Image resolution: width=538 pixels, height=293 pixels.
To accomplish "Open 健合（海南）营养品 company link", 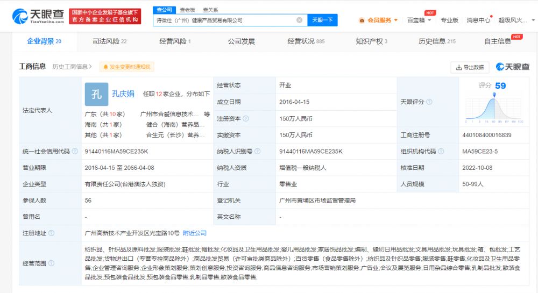I will tap(175, 124).
